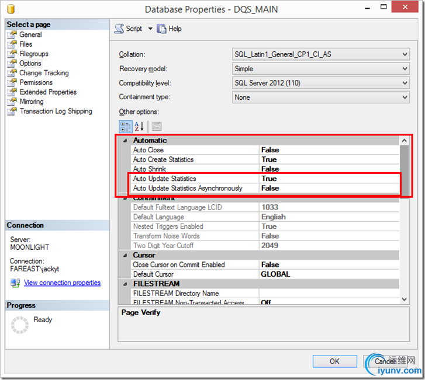Click the Help button
This screenshot has width=425, height=380.
(x=169, y=29)
